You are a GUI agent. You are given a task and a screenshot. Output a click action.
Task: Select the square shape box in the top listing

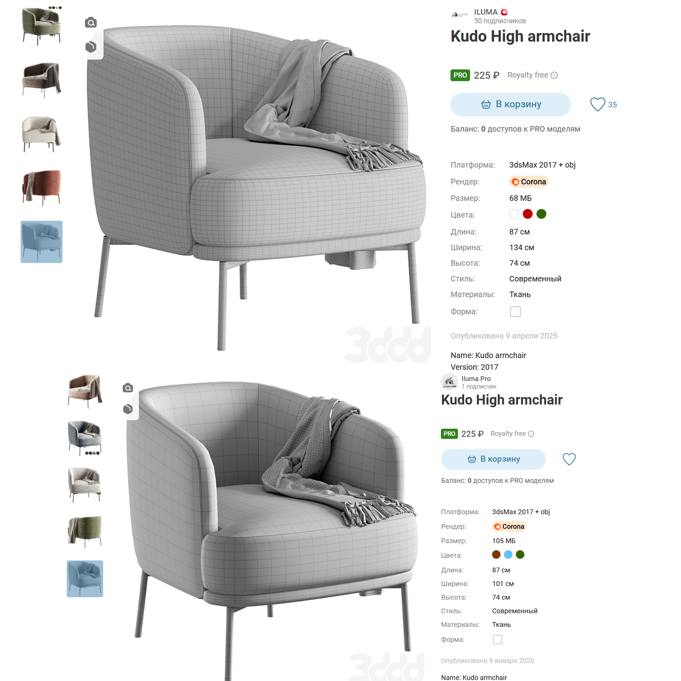click(x=515, y=312)
